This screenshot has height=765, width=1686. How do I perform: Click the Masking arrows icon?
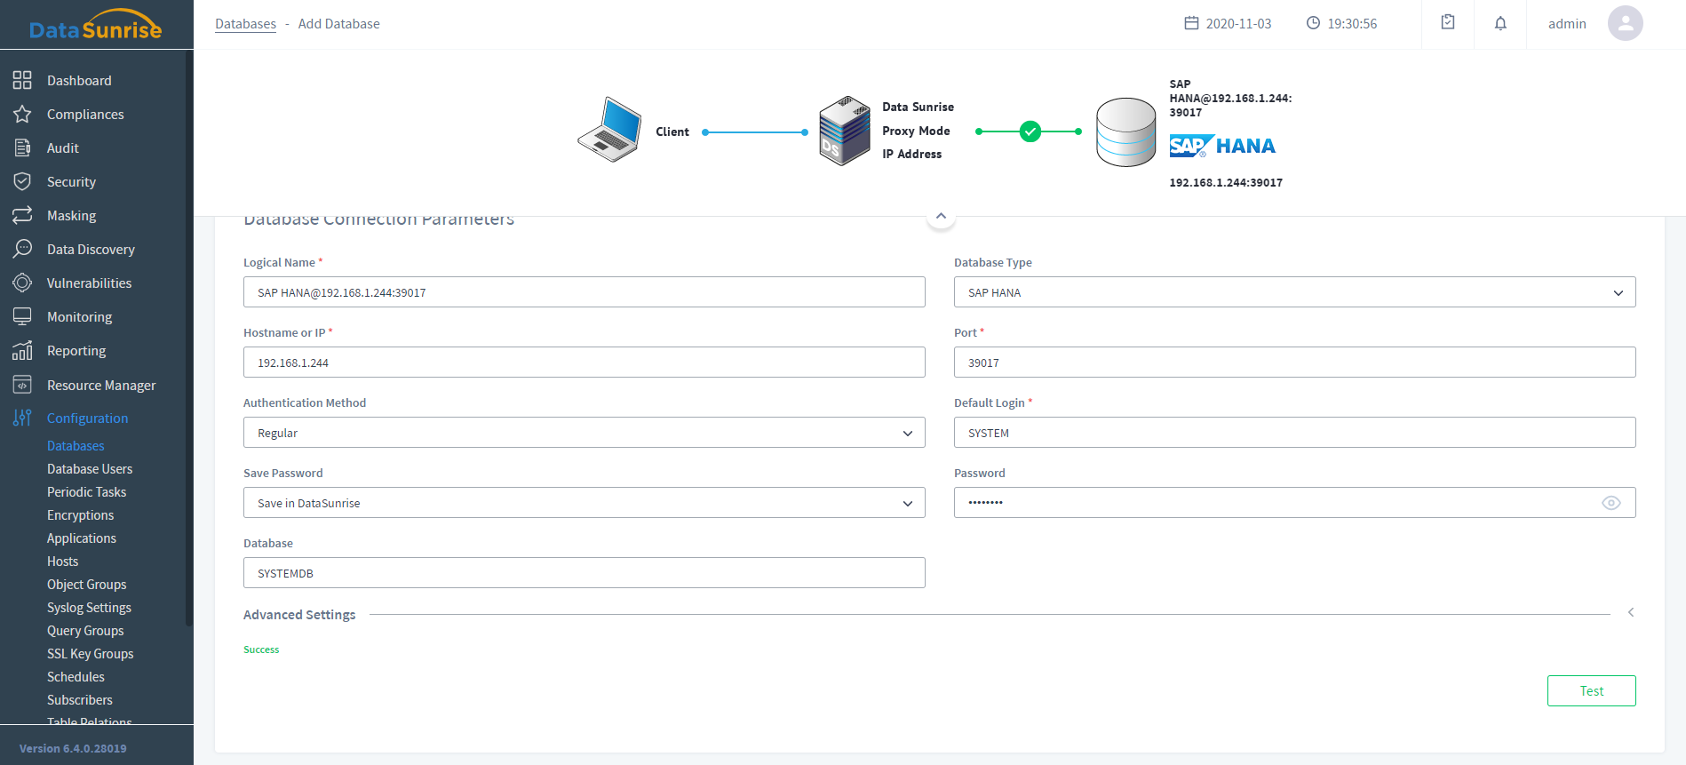coord(22,216)
